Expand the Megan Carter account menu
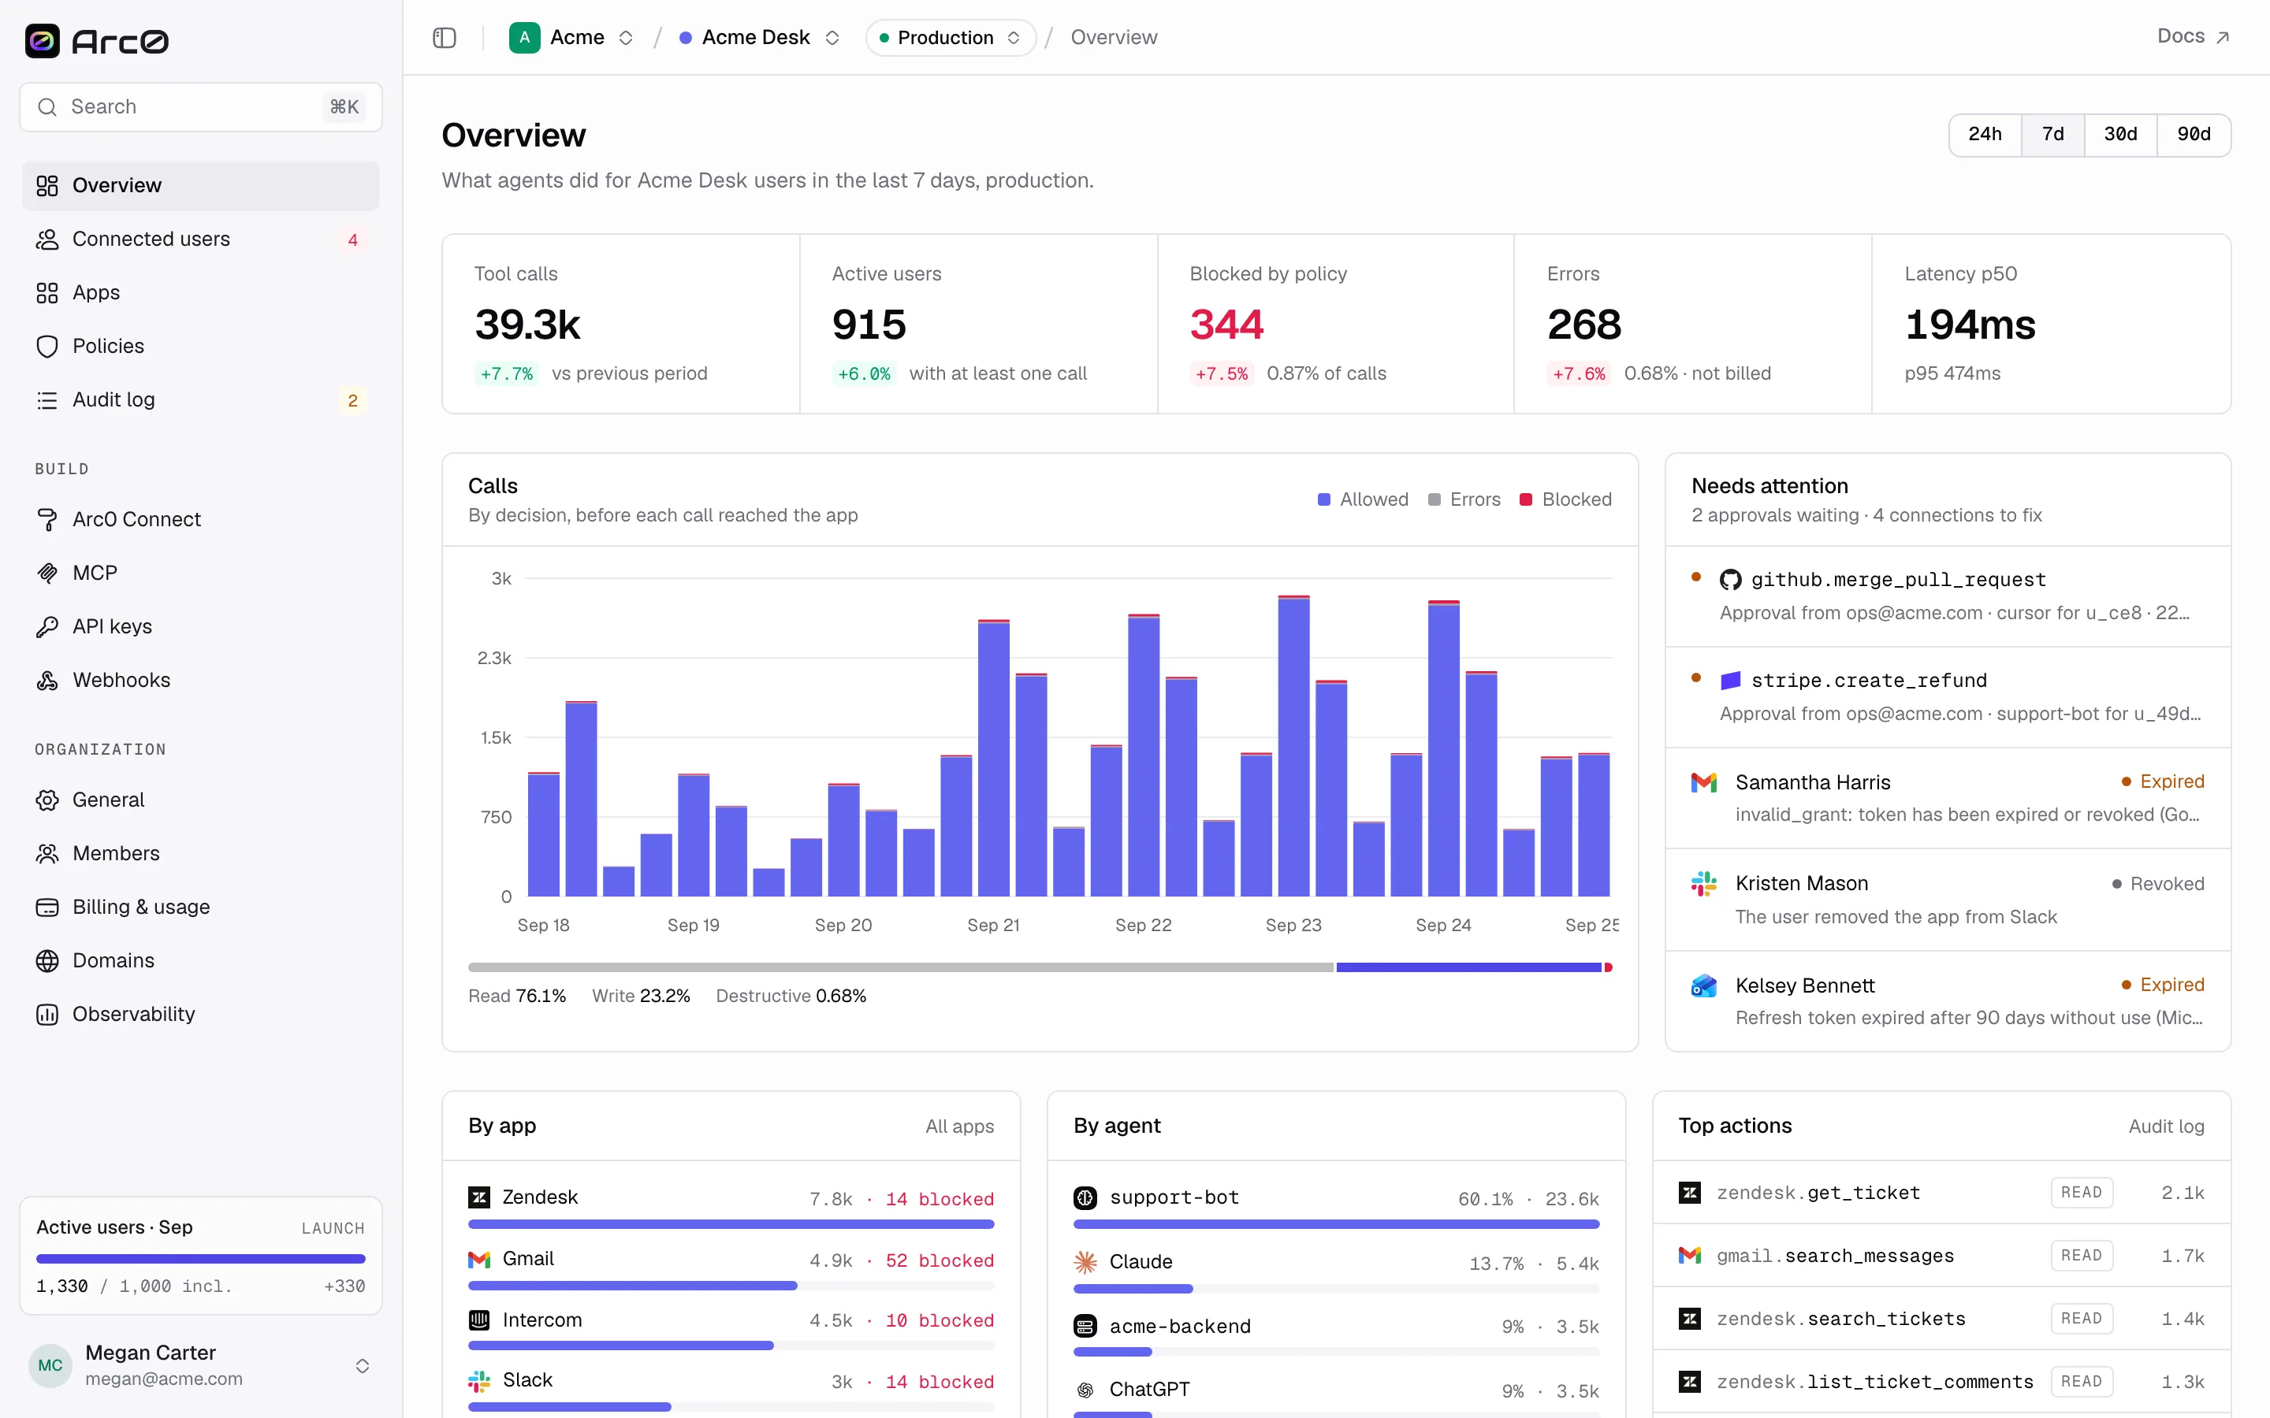 (201, 1365)
